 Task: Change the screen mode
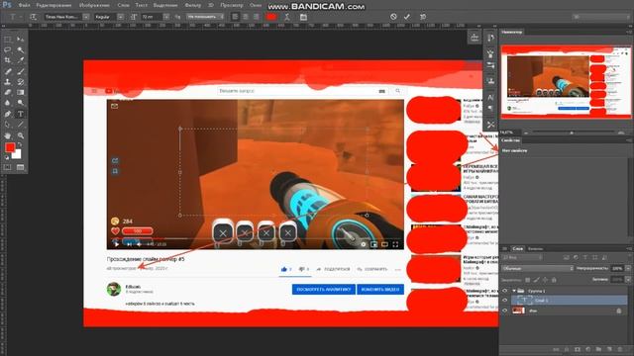click(x=20, y=167)
